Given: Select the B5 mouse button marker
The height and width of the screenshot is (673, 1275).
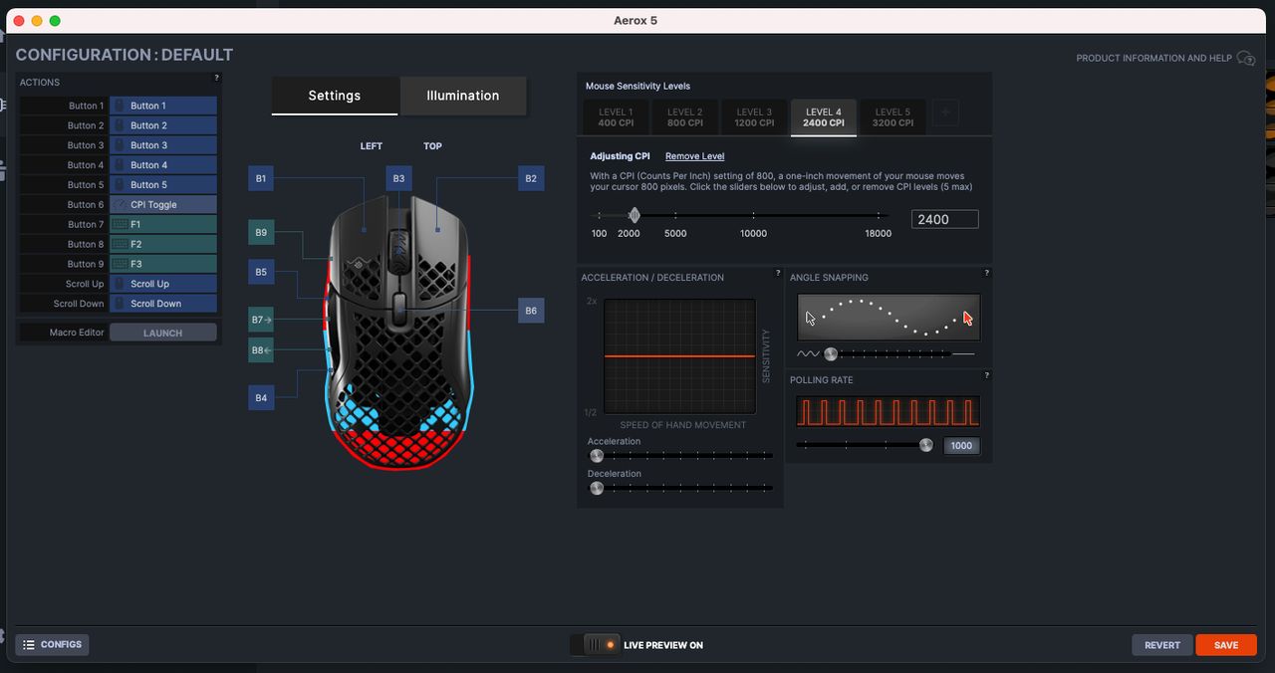Looking at the screenshot, I should tap(261, 271).
